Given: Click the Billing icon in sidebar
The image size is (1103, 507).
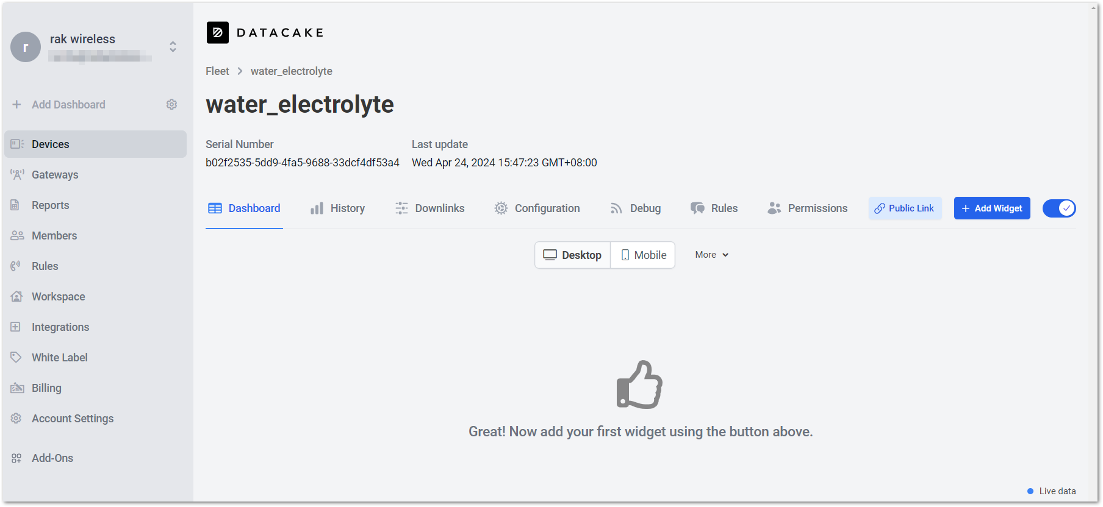Looking at the screenshot, I should click(17, 388).
